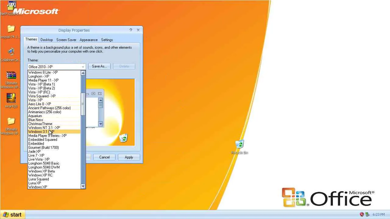Click the theme list scrollbar thumb
Image resolution: width=390 pixels, height=219 pixels.
click(x=83, y=104)
